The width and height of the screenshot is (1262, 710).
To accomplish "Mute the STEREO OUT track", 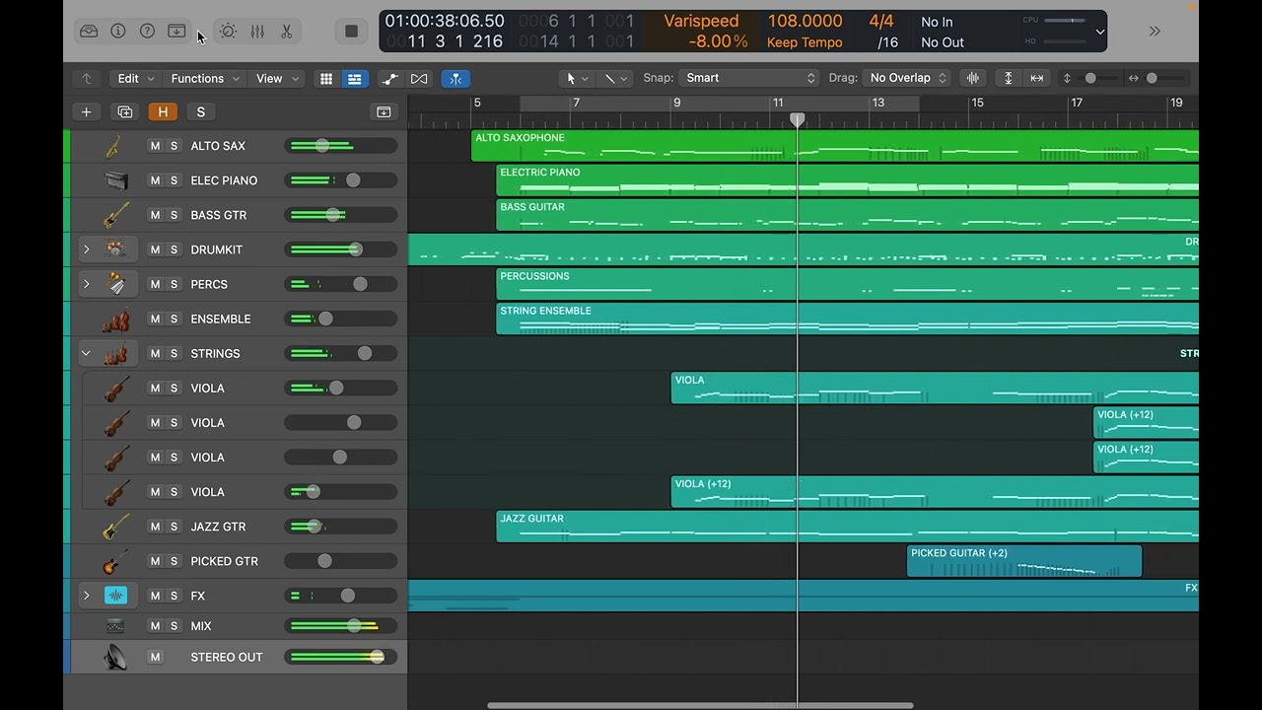I will pyautogui.click(x=155, y=657).
